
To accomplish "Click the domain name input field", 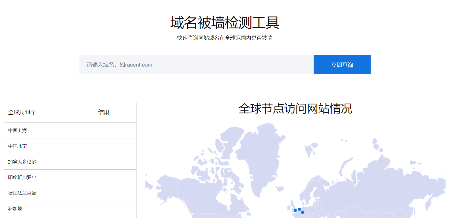I will tap(174, 65).
